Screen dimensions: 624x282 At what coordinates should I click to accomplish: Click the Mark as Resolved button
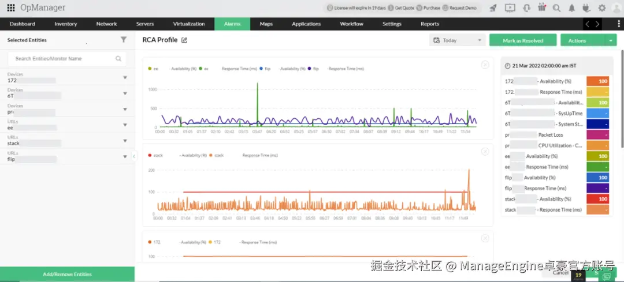tap(523, 40)
